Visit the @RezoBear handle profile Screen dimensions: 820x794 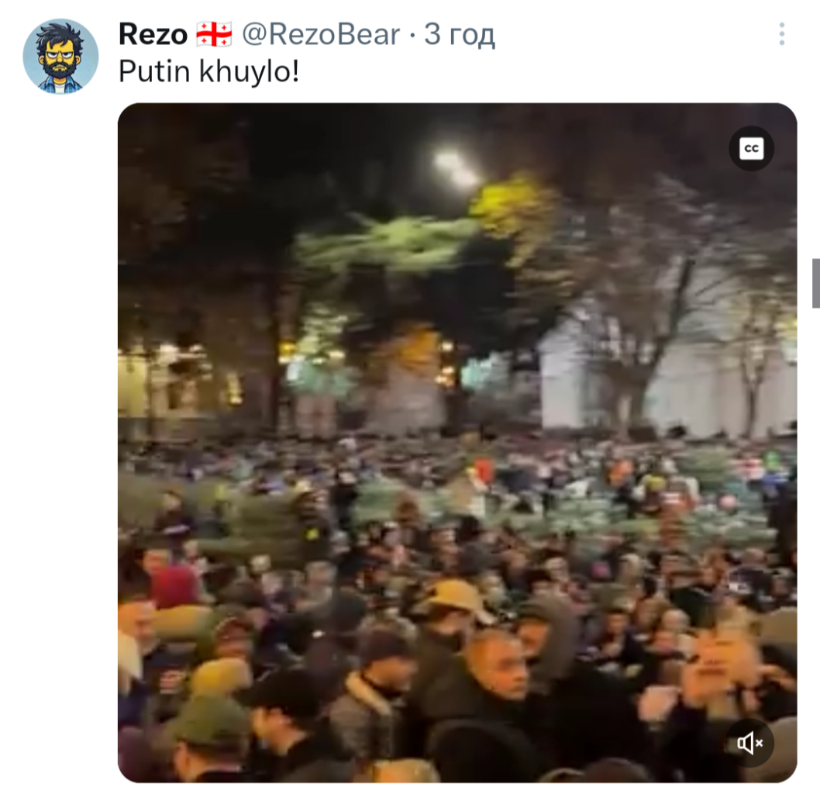(321, 35)
